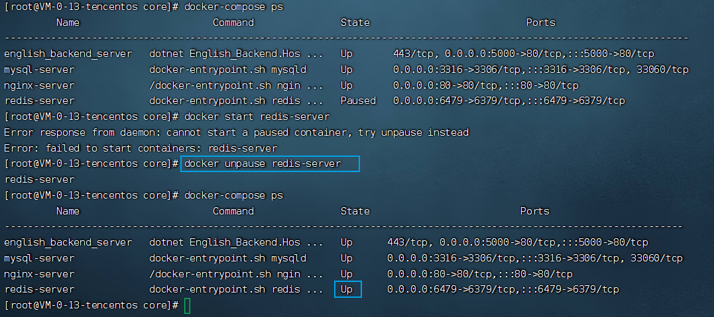Click the dotnet English_Backend command in first output
714x317 pixels.
(236, 54)
